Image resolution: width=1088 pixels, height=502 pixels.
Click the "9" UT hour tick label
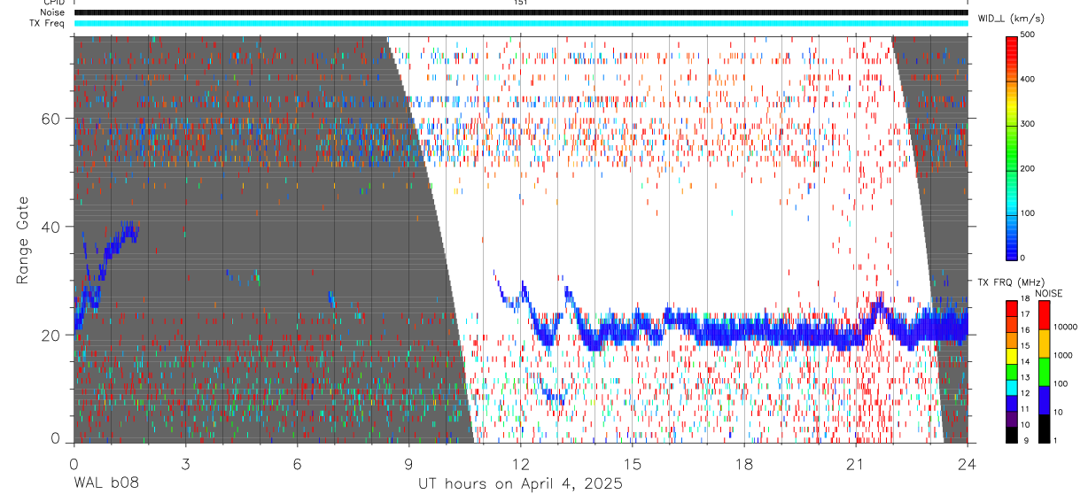tap(409, 463)
